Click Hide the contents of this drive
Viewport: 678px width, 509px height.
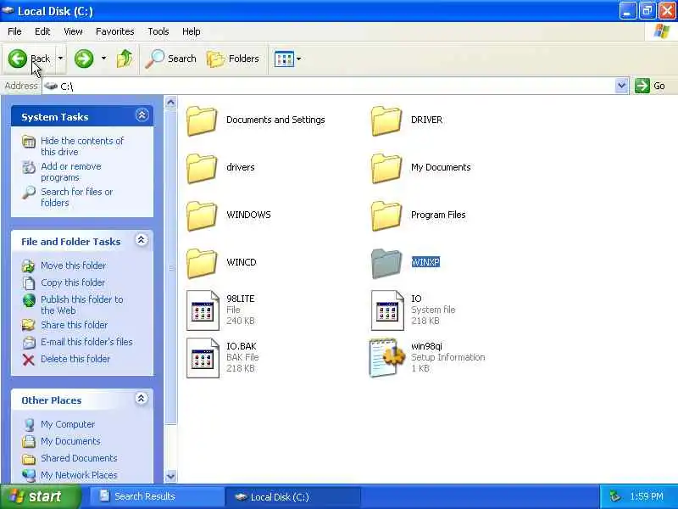(x=82, y=146)
